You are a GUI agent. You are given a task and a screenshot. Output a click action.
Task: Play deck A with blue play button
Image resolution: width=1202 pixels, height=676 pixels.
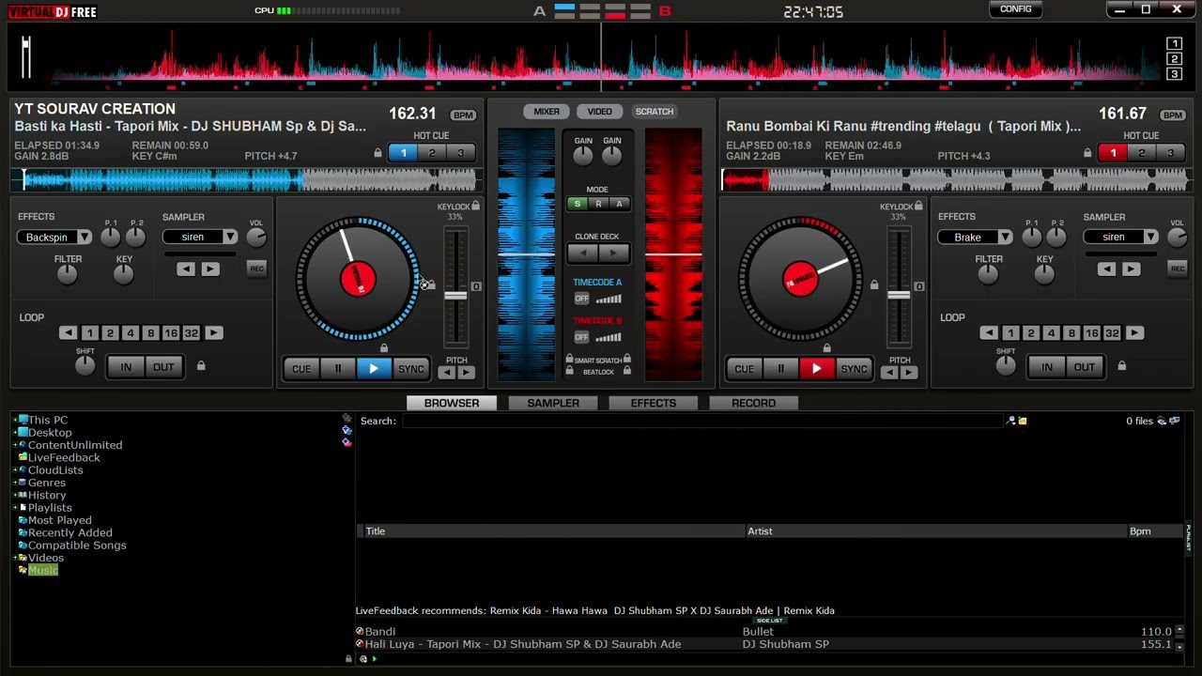coord(374,369)
